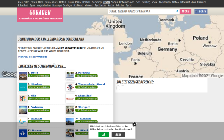Select the Schönheit category
Image resolution: width=224 pixels, height=140 pixels.
pos(23,5)
